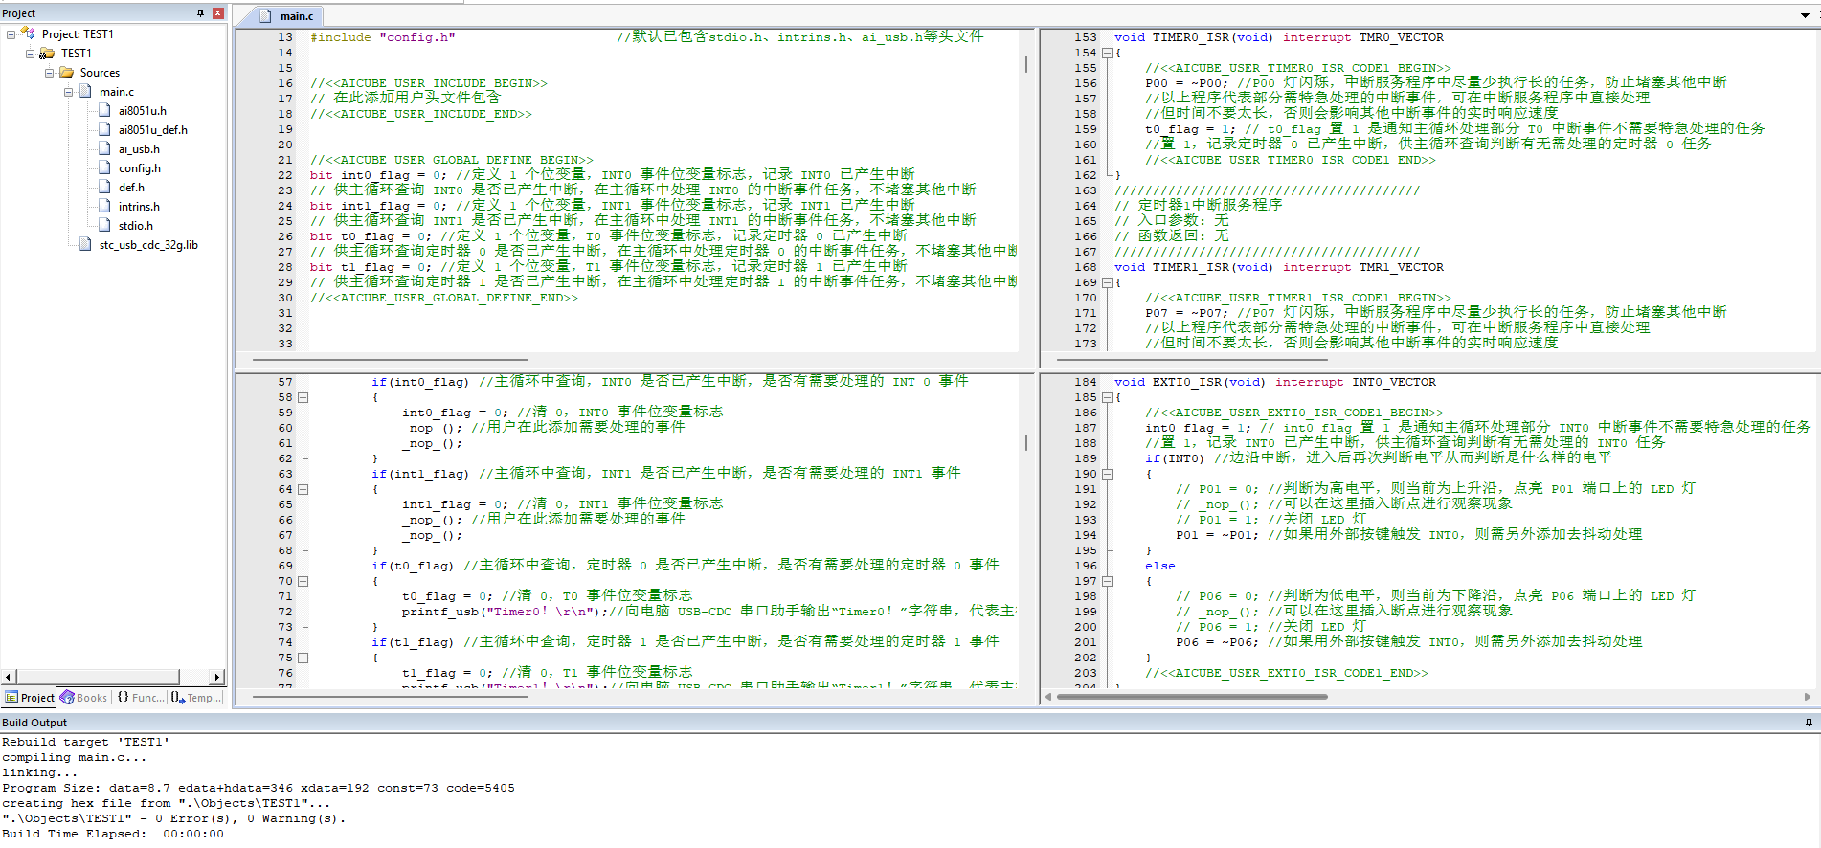Click the file icon for stdio.h
The width and height of the screenshot is (1821, 848).
tap(105, 225)
